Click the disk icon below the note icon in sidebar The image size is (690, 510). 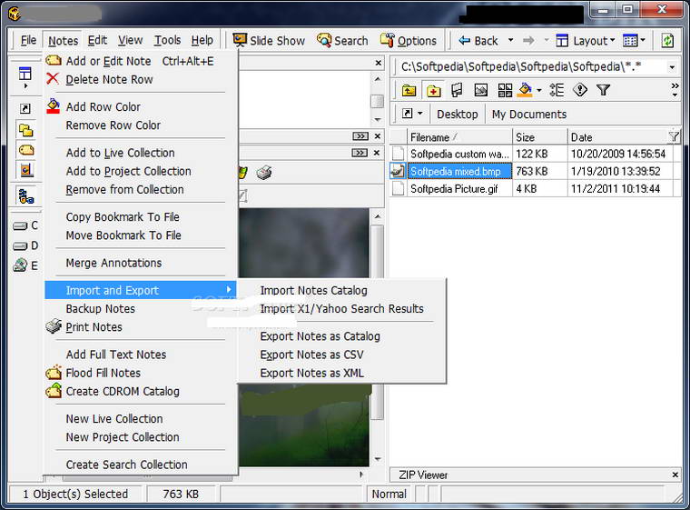pyautogui.click(x=26, y=170)
